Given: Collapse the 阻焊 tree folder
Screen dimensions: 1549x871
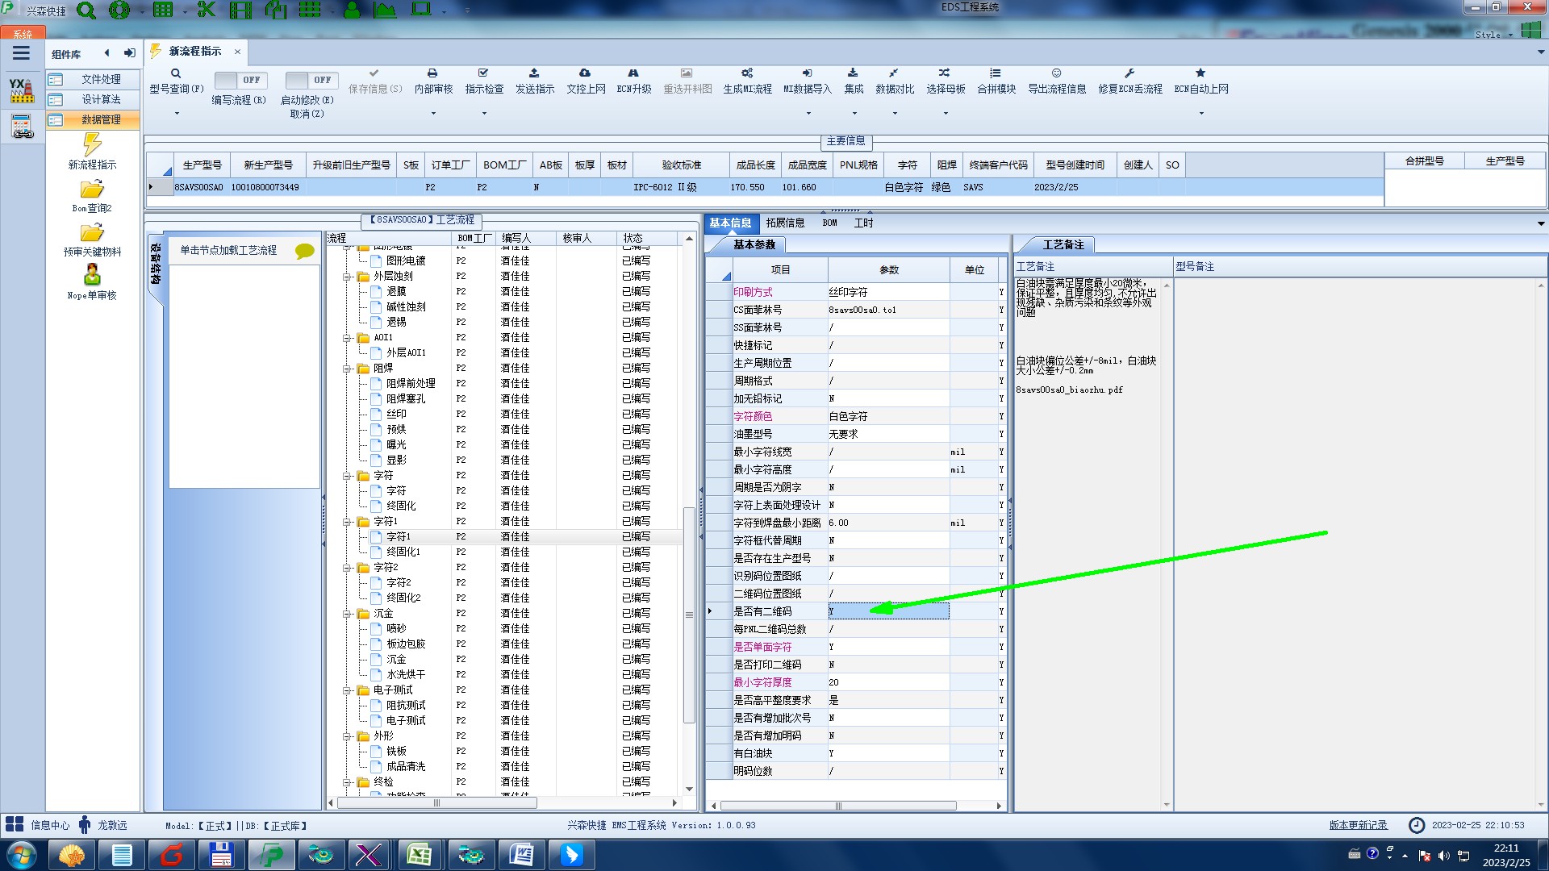Looking at the screenshot, I should pos(348,369).
